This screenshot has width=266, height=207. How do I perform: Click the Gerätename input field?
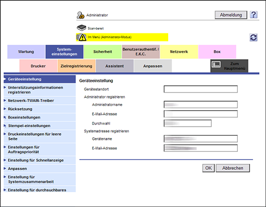click(x=201, y=139)
